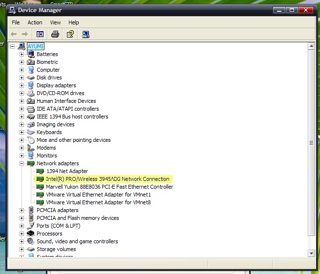This screenshot has width=320, height=274.
Task: Click the Disk drives category icon
Action: point(31,78)
